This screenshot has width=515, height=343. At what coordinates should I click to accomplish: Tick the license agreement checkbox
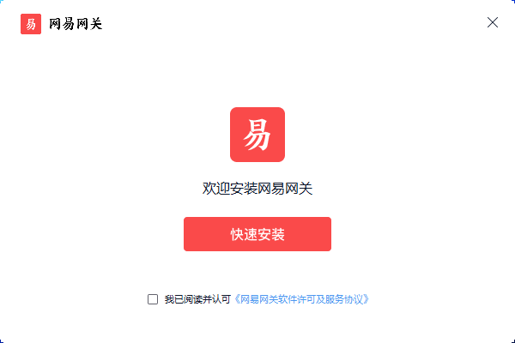(153, 299)
